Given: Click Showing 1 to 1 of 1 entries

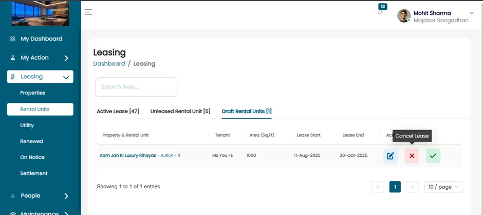Looking at the screenshot, I should [x=128, y=186].
